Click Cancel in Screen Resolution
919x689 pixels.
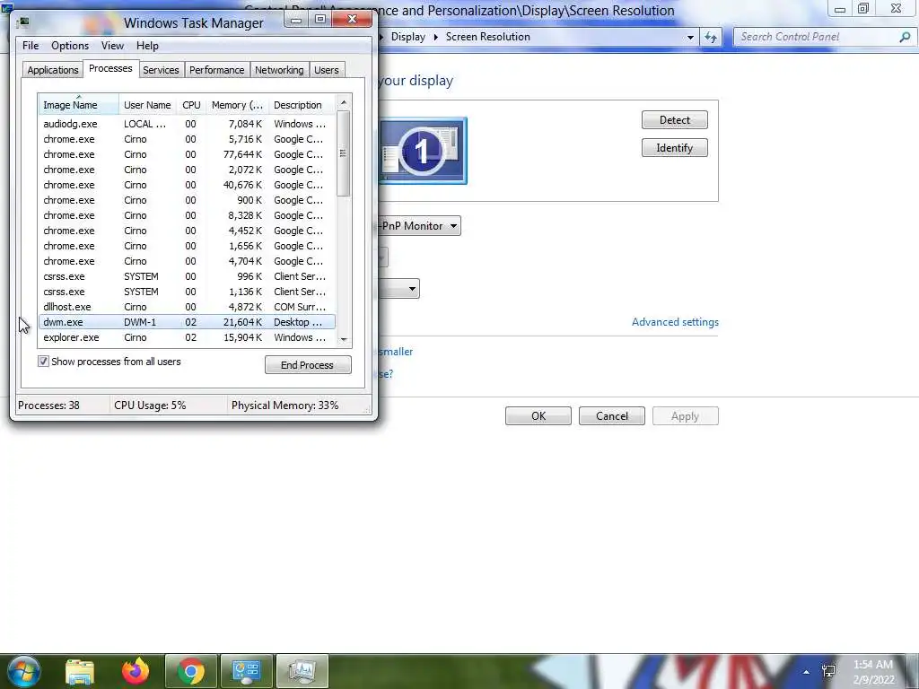pos(612,416)
